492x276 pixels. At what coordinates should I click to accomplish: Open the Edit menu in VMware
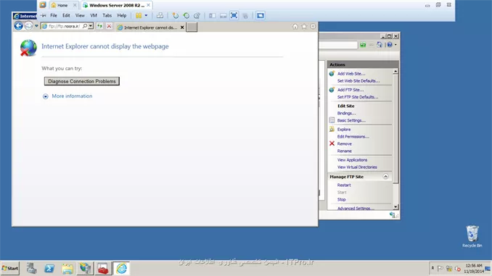pos(66,15)
